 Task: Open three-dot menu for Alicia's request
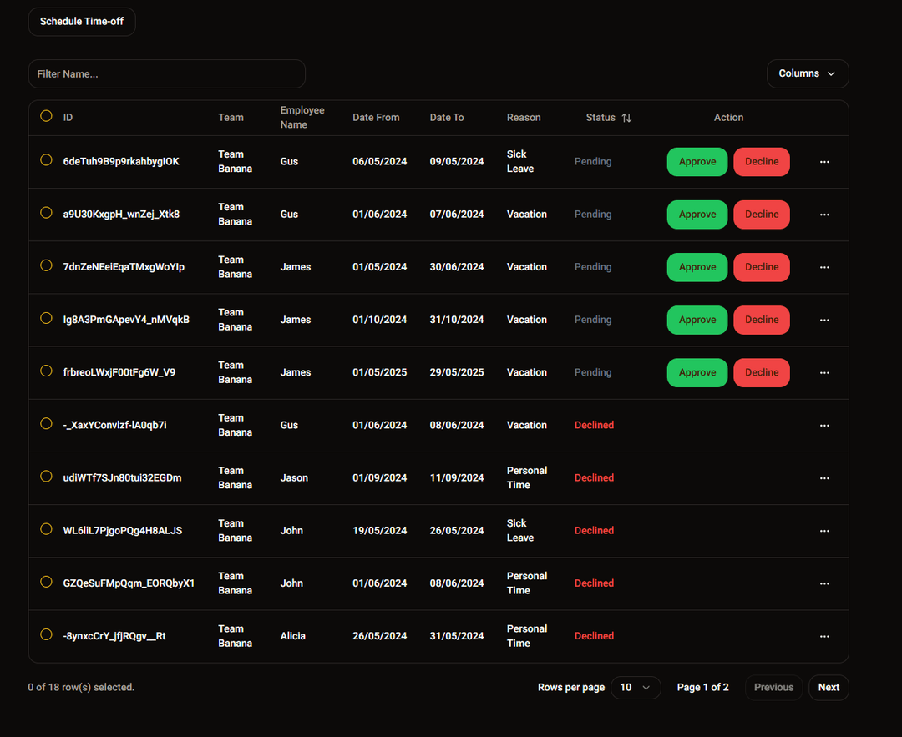pos(824,636)
